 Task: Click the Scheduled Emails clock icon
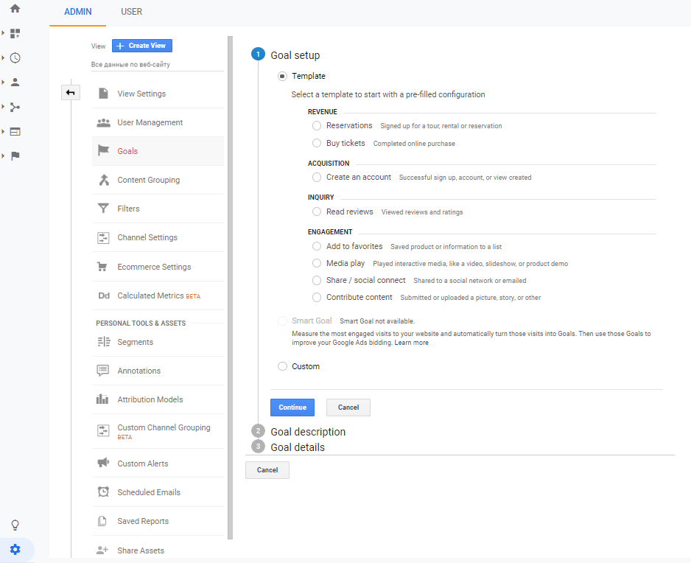tap(103, 492)
